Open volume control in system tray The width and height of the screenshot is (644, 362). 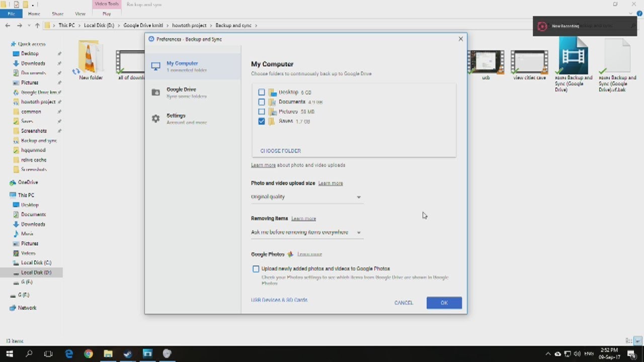(577, 354)
